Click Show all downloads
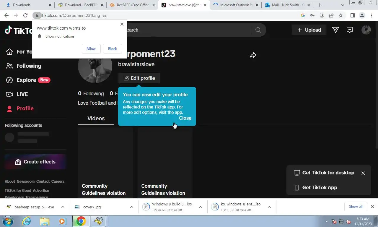The height and width of the screenshot is (227, 378). pos(356,207)
